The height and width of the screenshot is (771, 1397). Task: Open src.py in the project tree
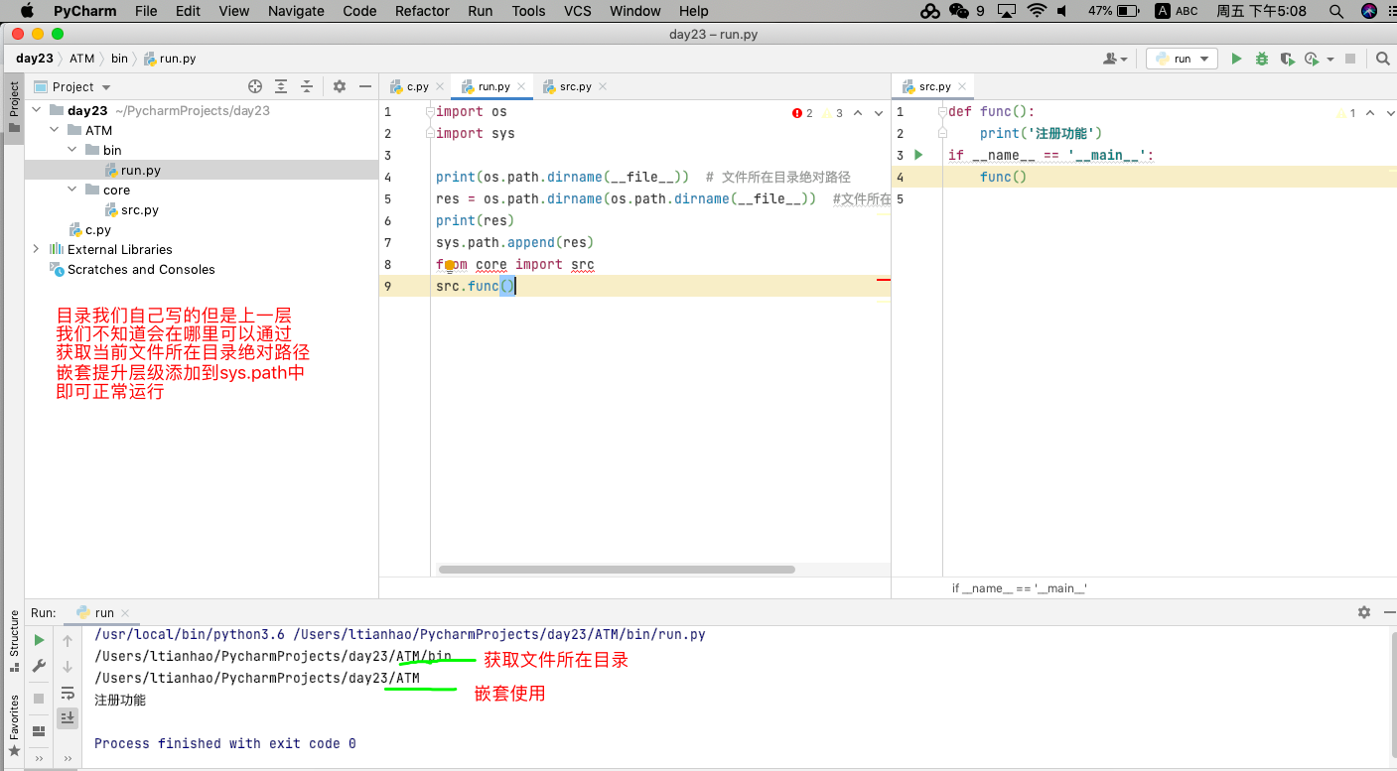(x=139, y=209)
